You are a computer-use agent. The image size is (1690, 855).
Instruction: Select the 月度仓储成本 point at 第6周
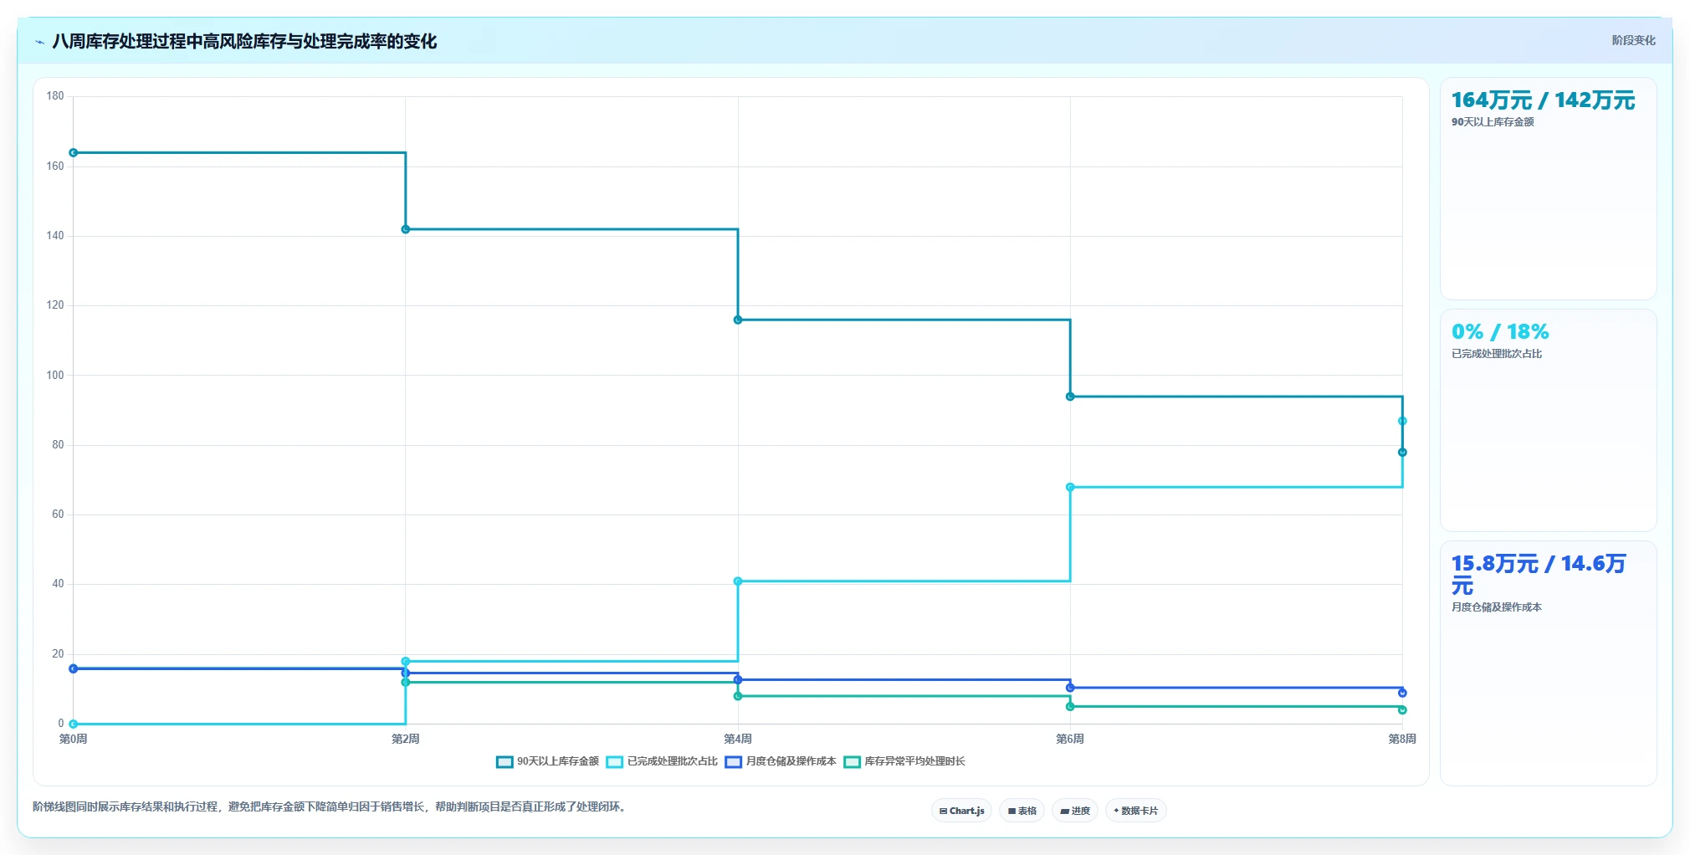pos(1070,688)
